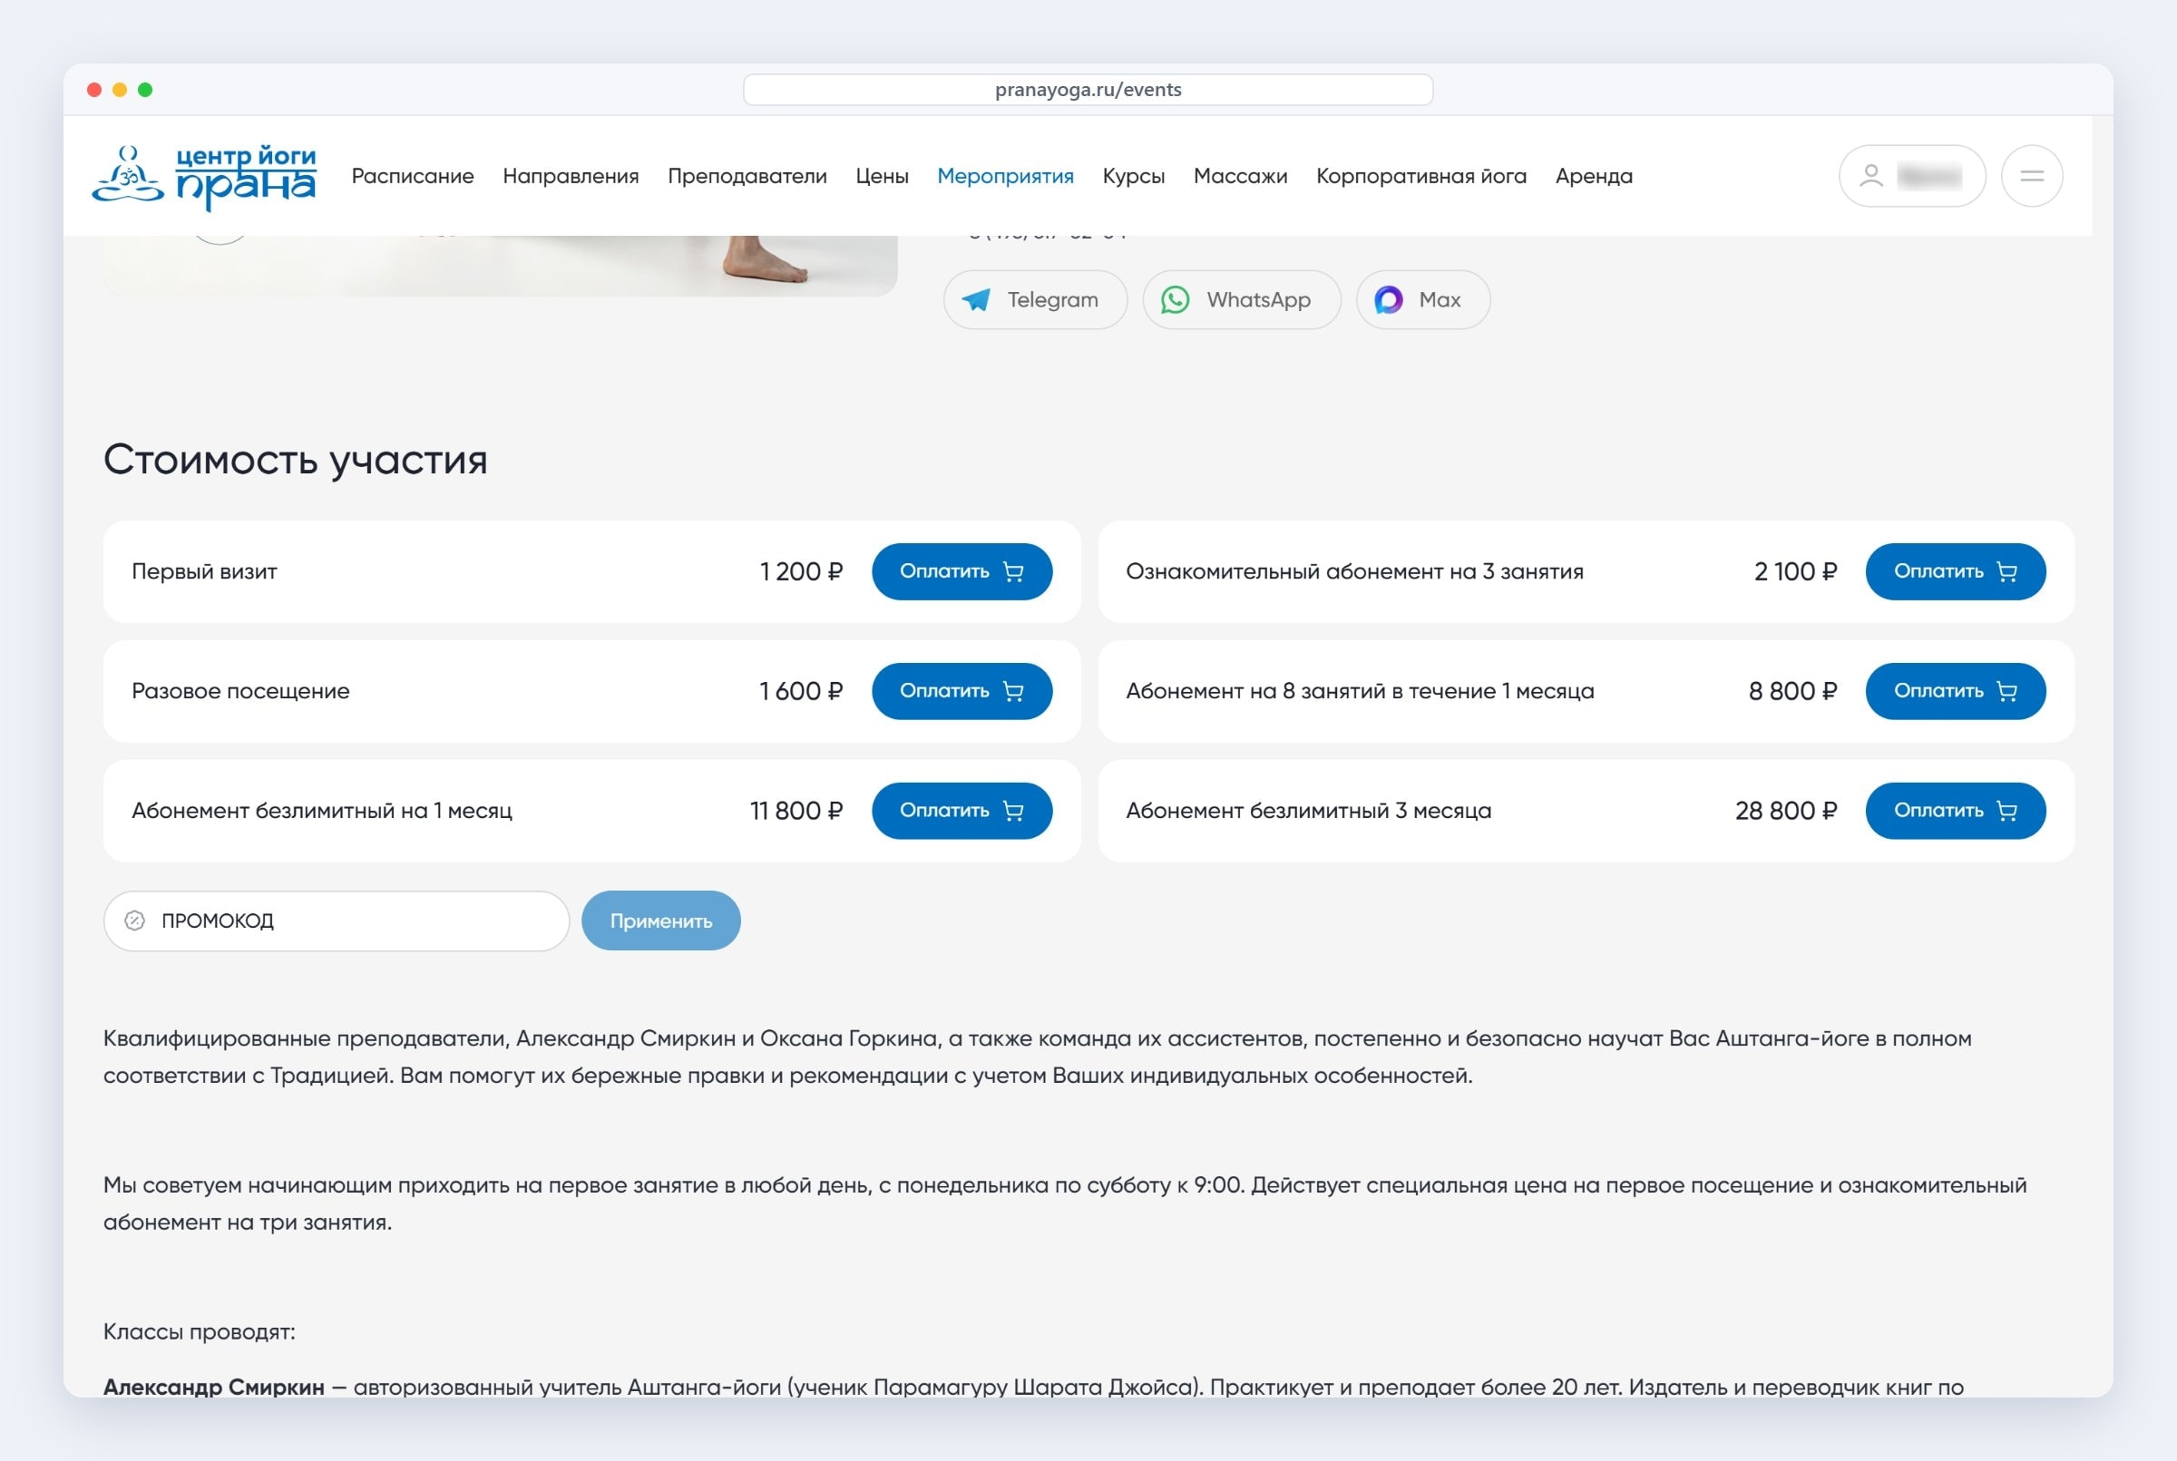Open Корпоративная йога navigation item
The height and width of the screenshot is (1461, 2177).
[1421, 176]
